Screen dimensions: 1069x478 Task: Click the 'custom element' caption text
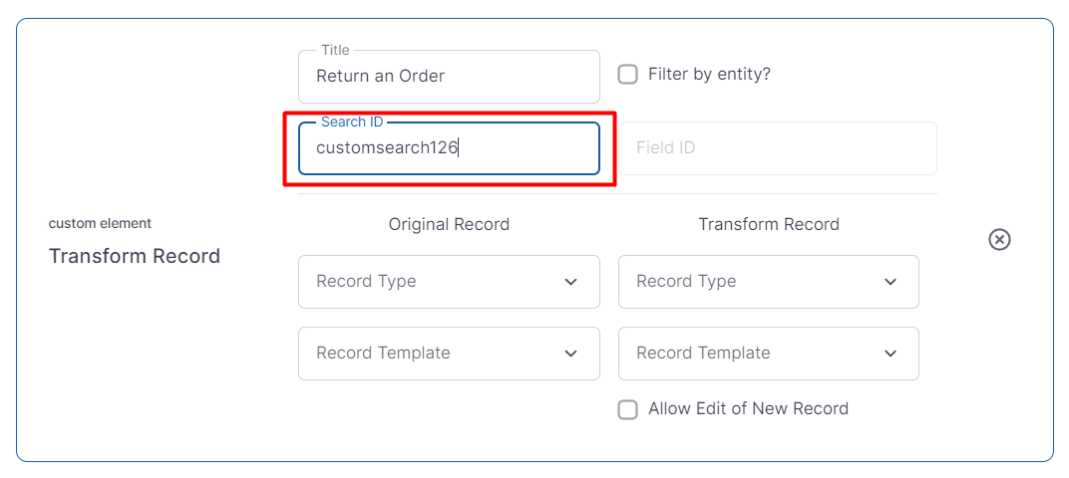coord(100,224)
